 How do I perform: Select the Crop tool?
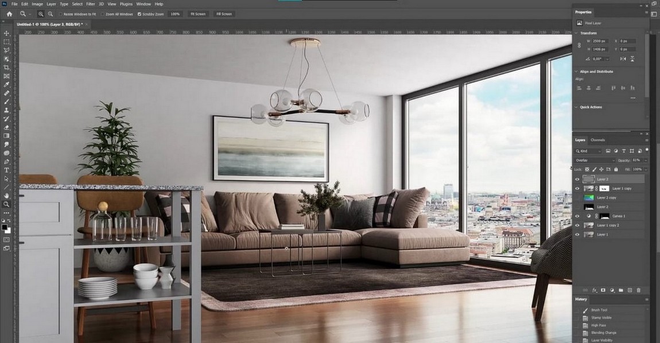(x=6, y=67)
